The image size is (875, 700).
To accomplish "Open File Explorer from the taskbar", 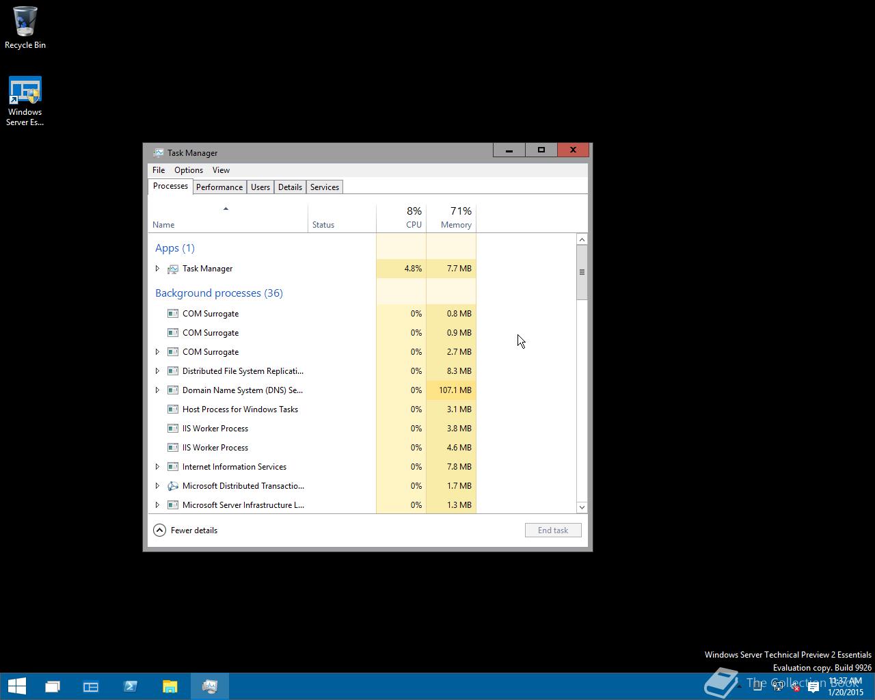I will coord(170,686).
